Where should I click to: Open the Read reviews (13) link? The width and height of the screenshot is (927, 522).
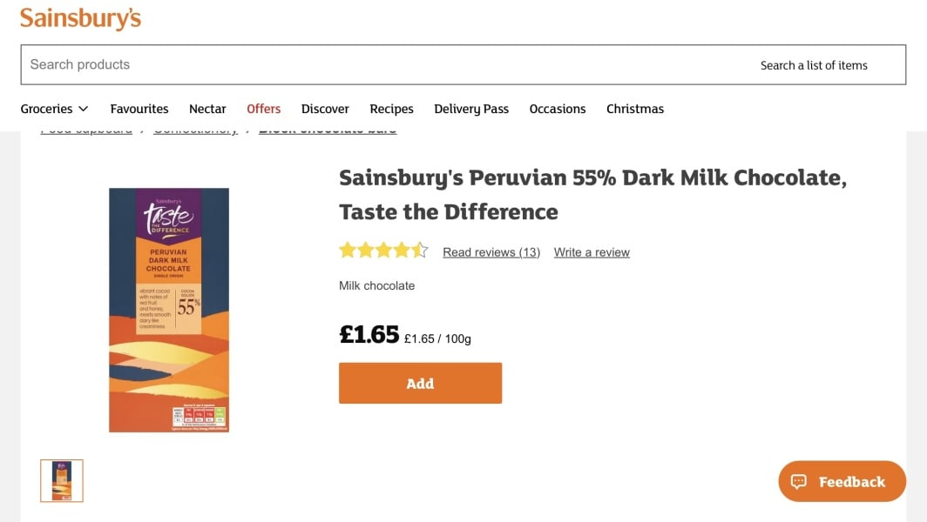click(491, 252)
